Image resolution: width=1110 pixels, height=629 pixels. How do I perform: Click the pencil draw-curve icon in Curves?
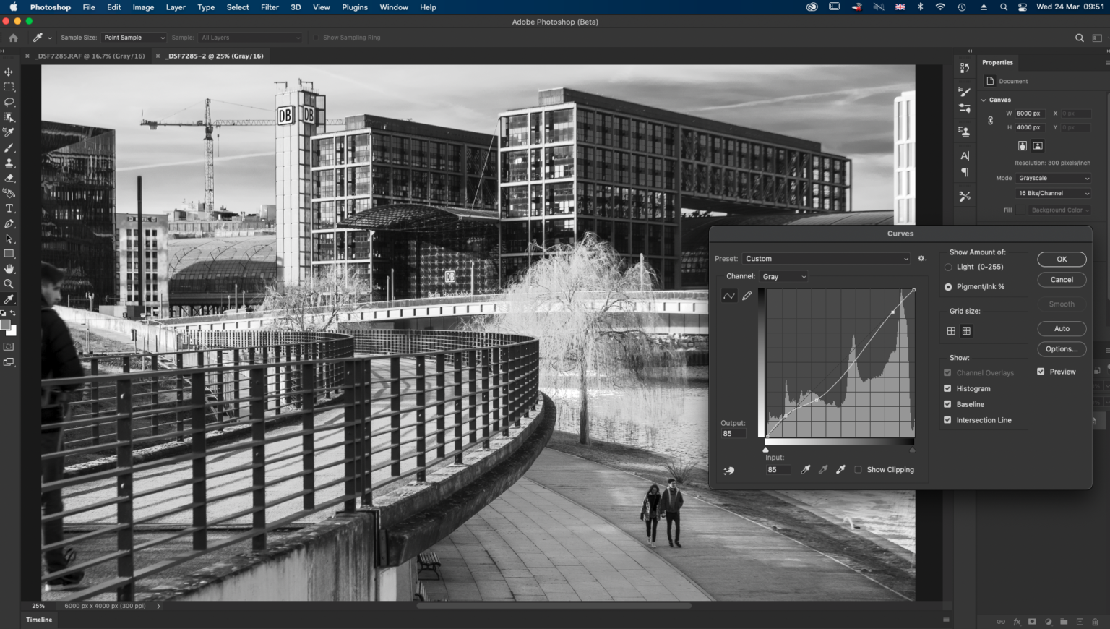(747, 296)
